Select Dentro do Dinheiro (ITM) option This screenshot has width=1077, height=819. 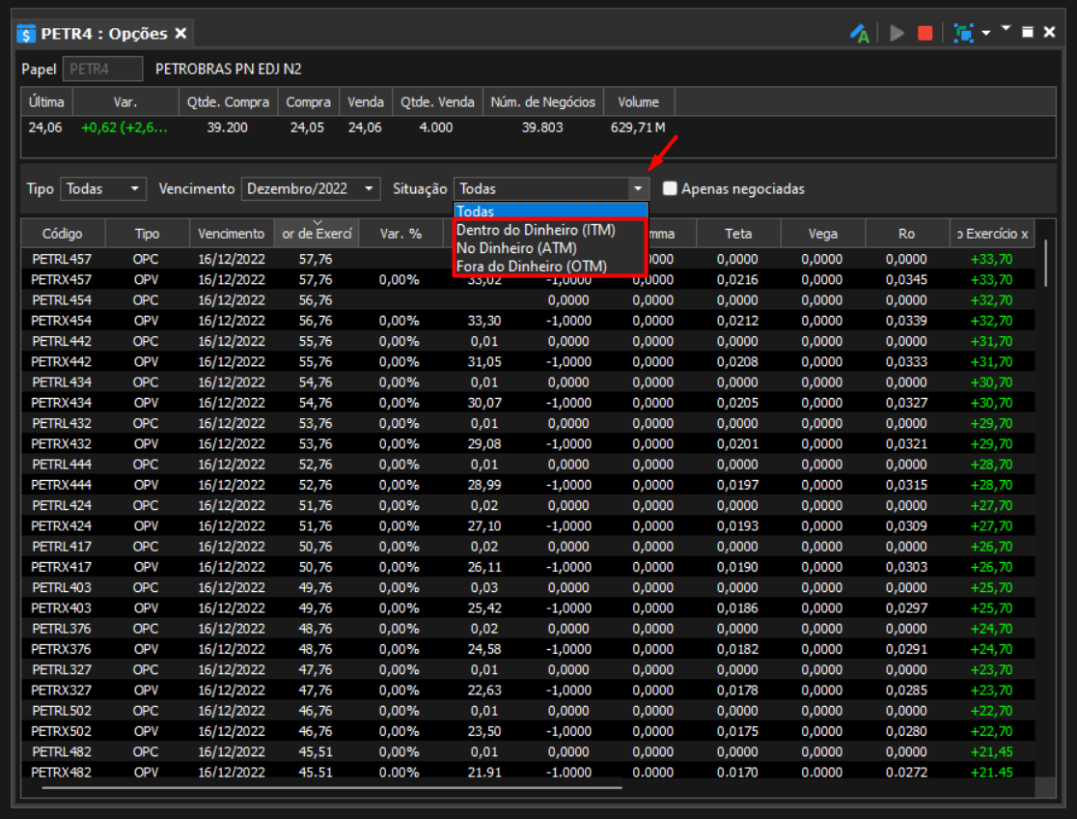pos(536,230)
